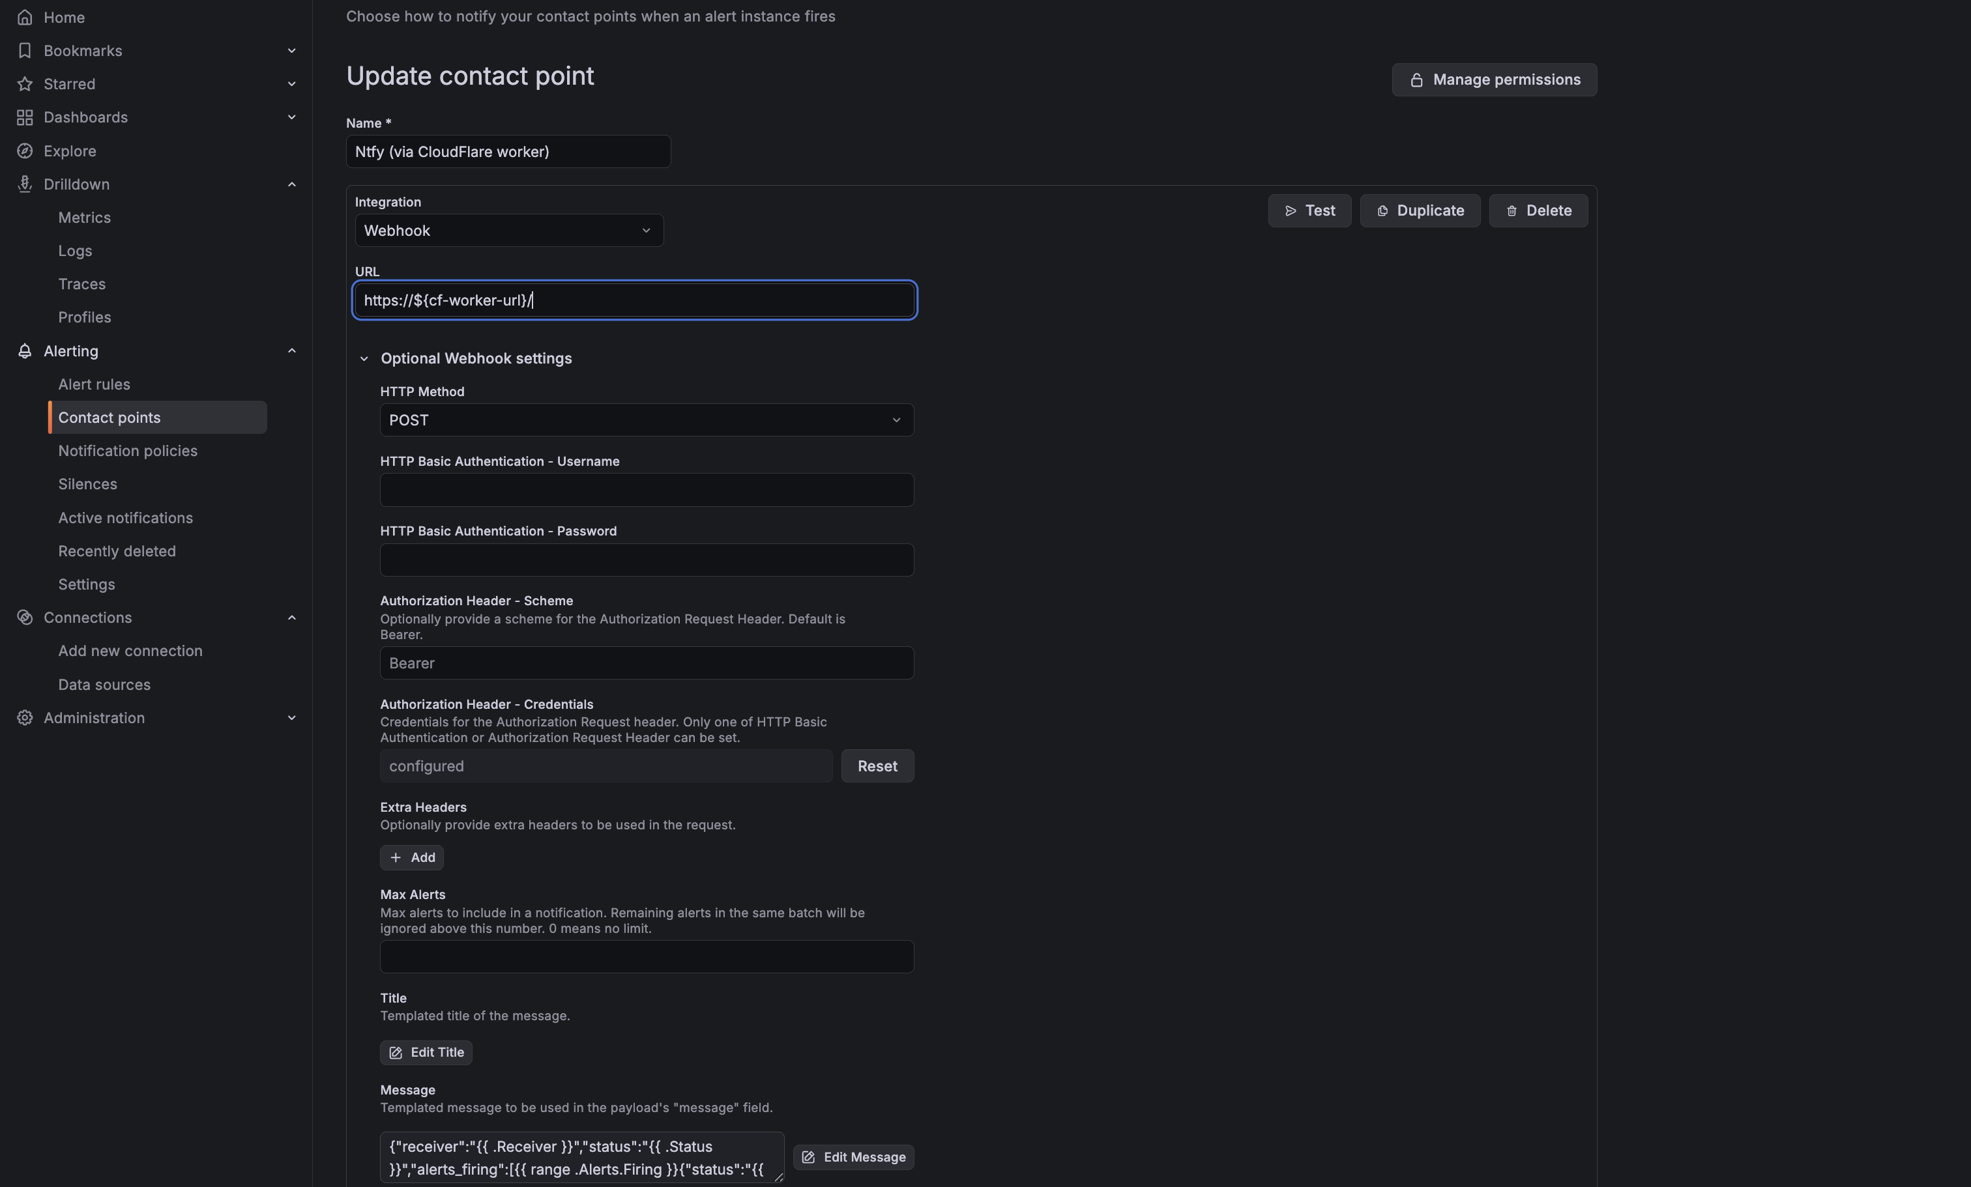
Task: Select the Connections globe icon
Action: coord(25,616)
